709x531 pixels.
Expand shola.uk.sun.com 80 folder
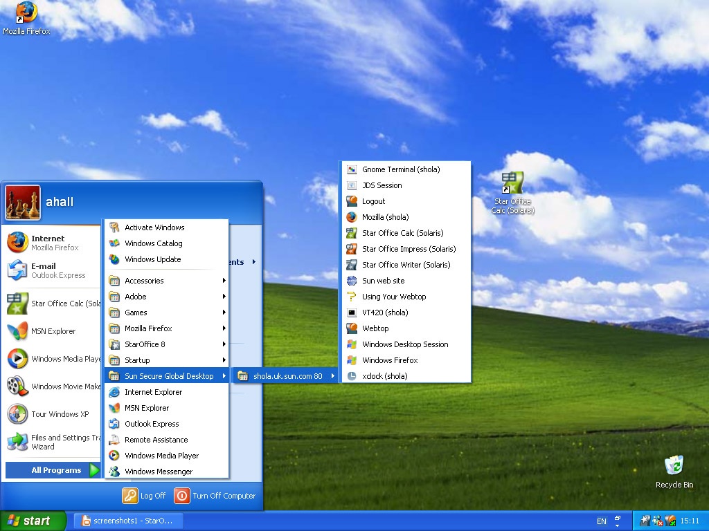pos(287,376)
